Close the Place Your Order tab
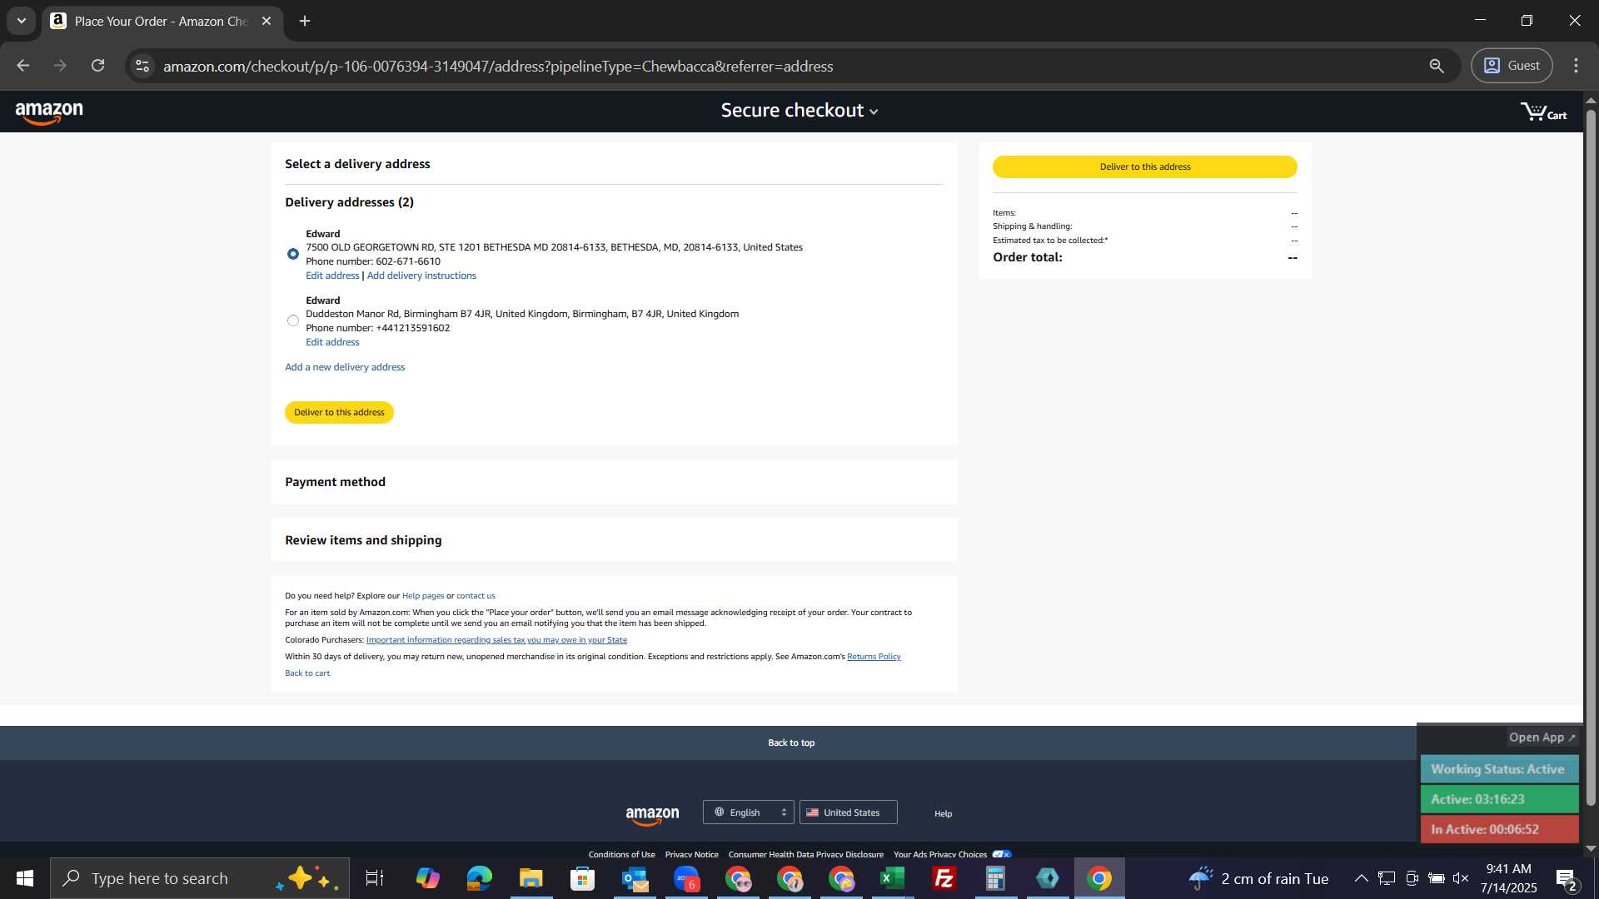Screen dimensions: 1599x899 click(266, 22)
